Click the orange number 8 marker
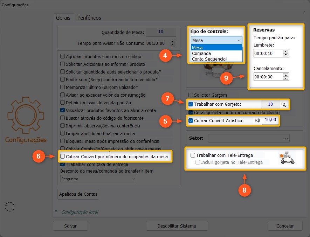 click(245, 190)
